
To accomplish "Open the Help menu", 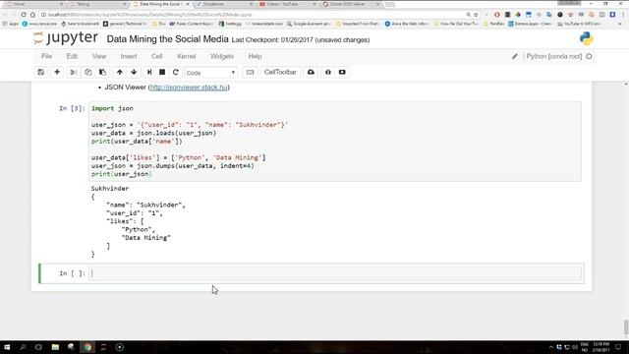I will point(255,56).
